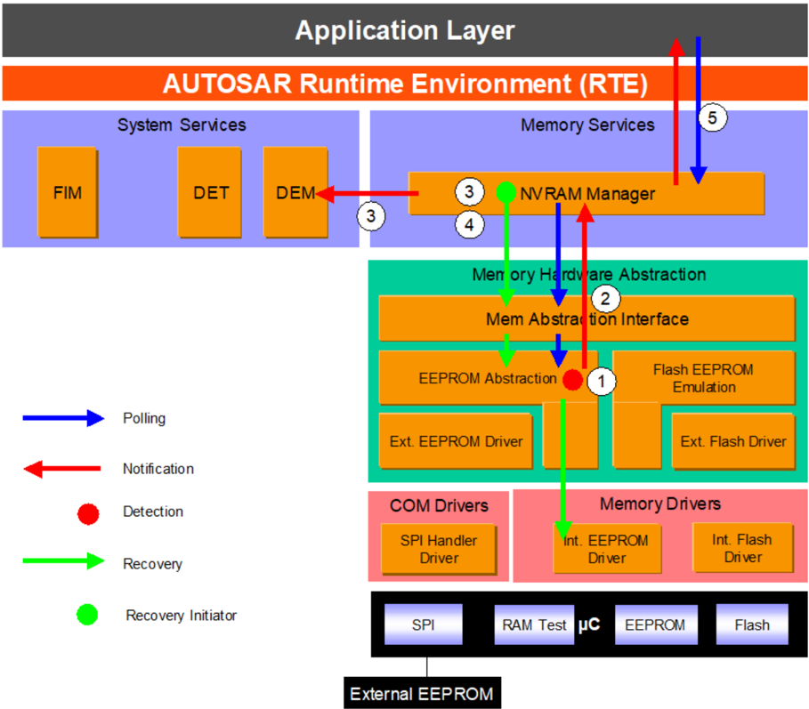Select the Ext. EEPROM Driver block
Screen dimensions: 809x709
(x=456, y=441)
